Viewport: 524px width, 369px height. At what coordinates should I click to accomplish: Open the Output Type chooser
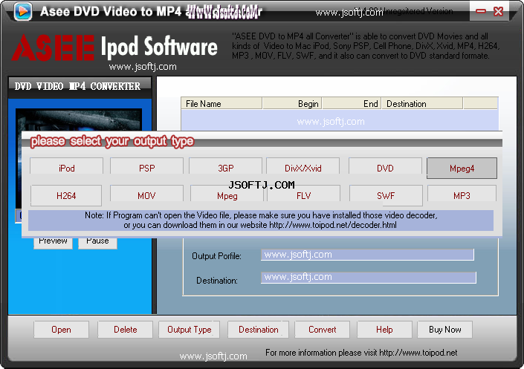point(189,330)
